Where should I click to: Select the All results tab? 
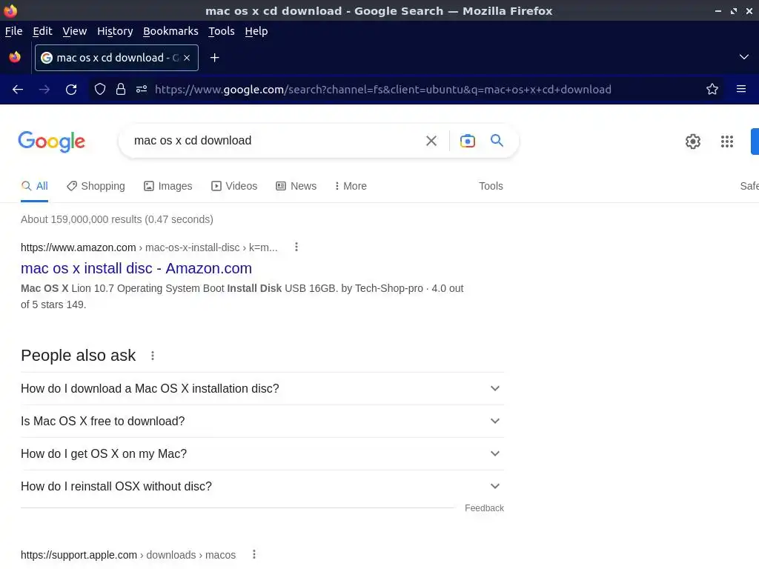coord(34,186)
